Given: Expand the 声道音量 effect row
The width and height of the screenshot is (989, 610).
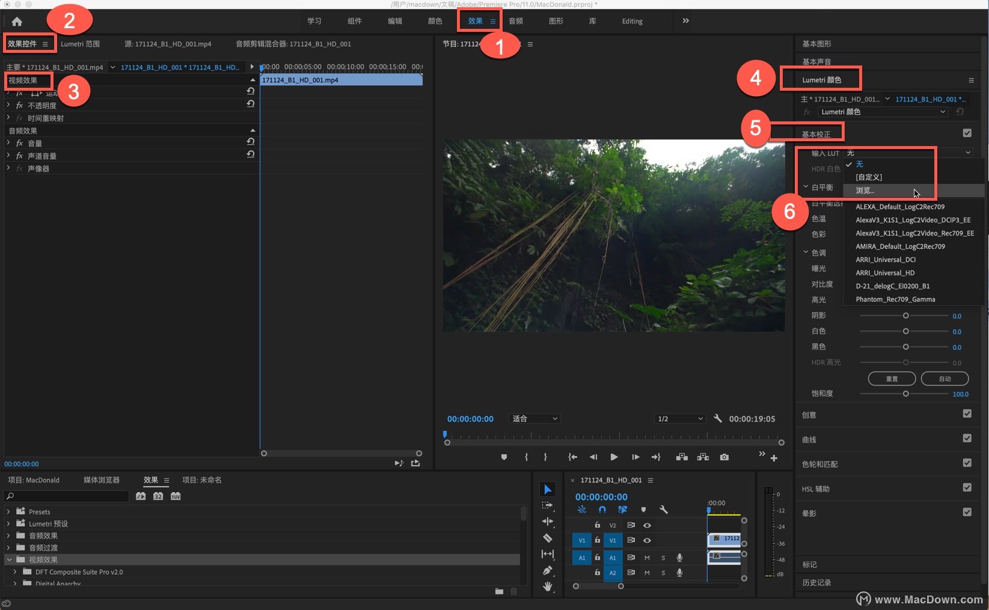Looking at the screenshot, I should click(8, 155).
